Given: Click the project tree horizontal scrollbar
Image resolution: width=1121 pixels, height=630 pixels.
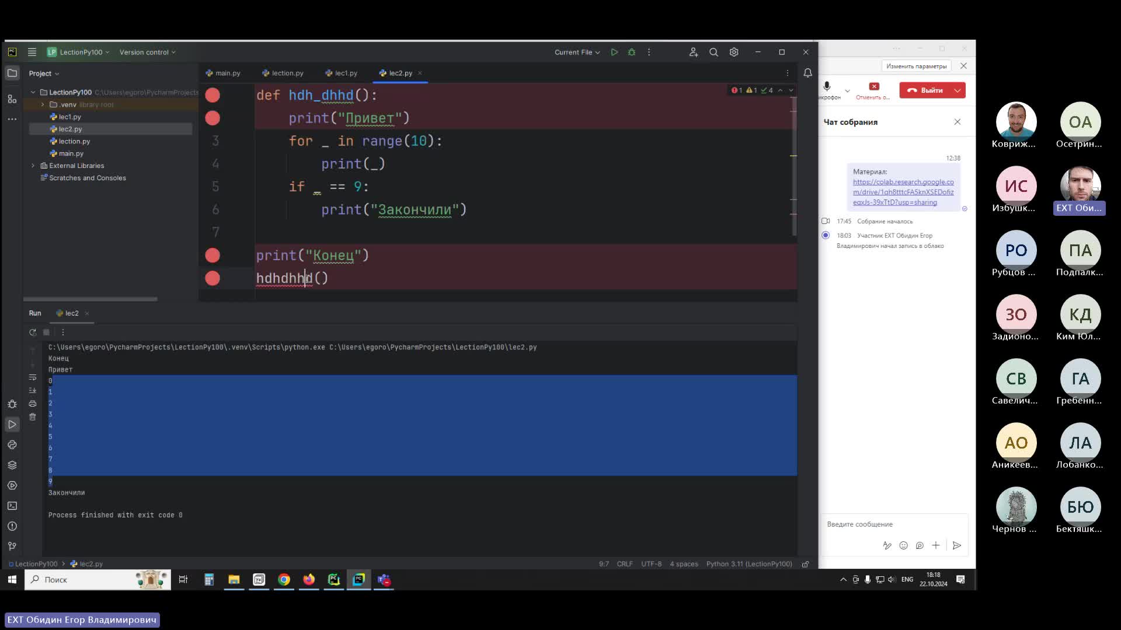Looking at the screenshot, I should [90, 299].
